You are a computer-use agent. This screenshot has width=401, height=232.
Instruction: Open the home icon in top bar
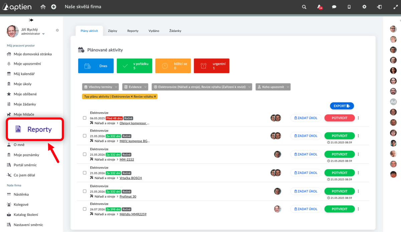(43, 7)
